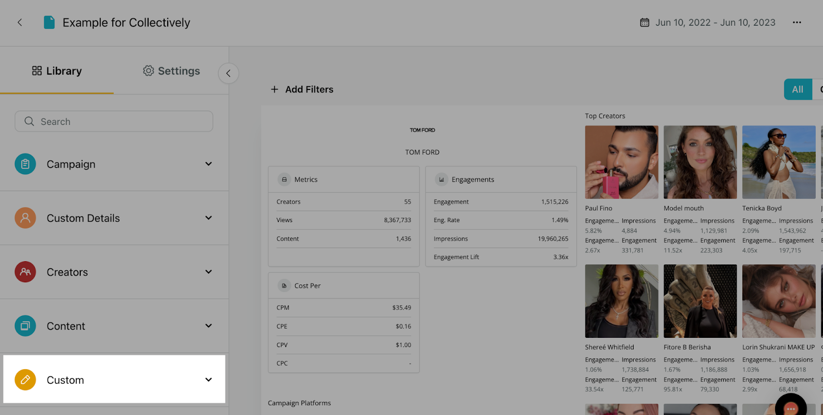Open the Campaign library category
The height and width of the screenshot is (415, 823).
click(x=114, y=164)
